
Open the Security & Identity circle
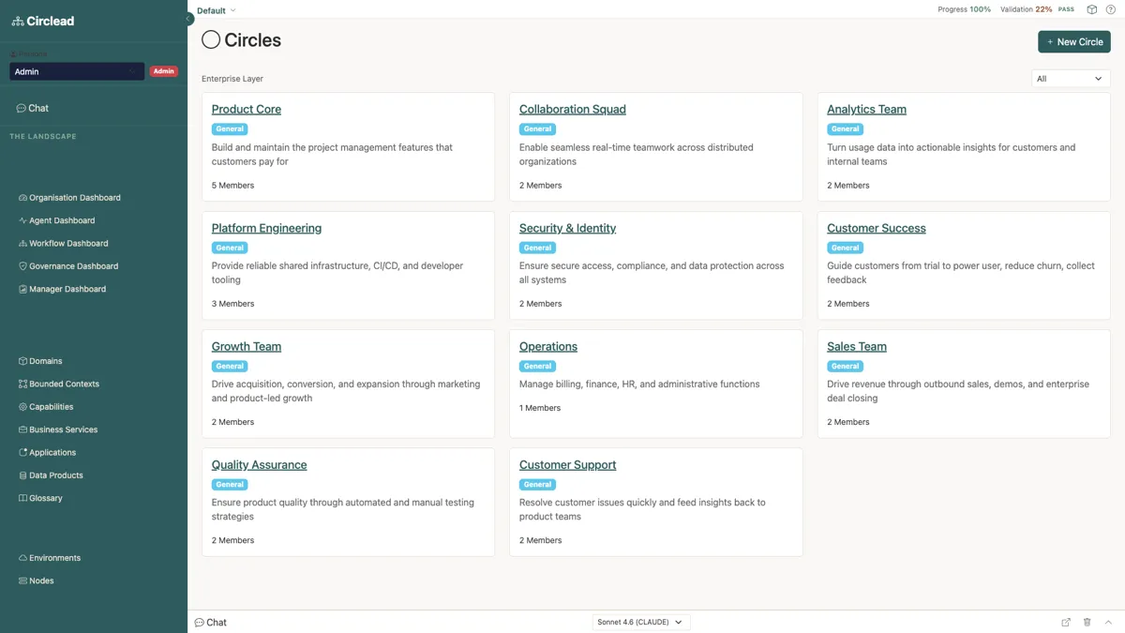click(567, 228)
